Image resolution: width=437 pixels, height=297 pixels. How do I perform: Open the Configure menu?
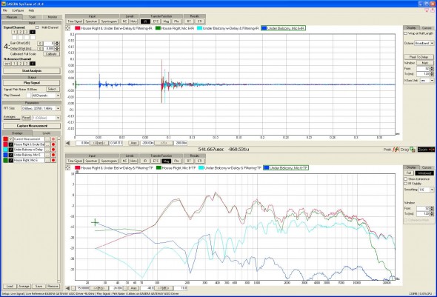[18, 10]
